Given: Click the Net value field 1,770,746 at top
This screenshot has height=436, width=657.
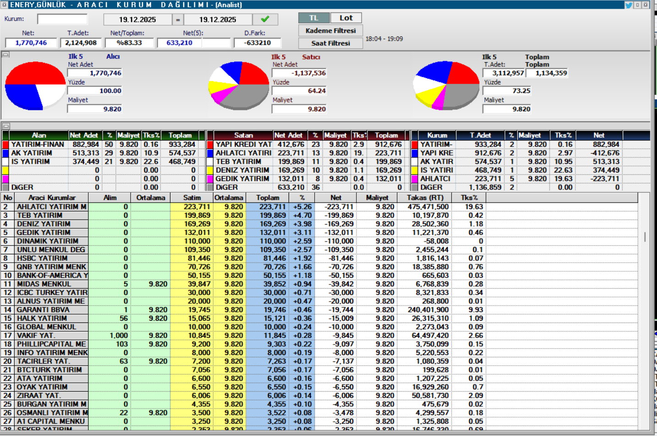Looking at the screenshot, I should (31, 43).
